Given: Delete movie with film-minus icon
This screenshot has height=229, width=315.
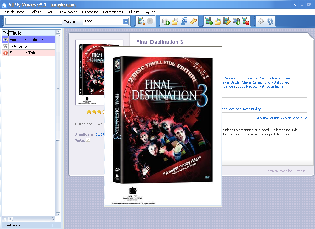Looking at the screenshot, I should 245,21.
